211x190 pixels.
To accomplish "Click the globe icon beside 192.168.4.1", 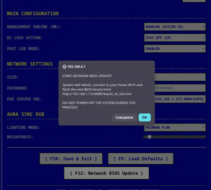I will [64, 66].
